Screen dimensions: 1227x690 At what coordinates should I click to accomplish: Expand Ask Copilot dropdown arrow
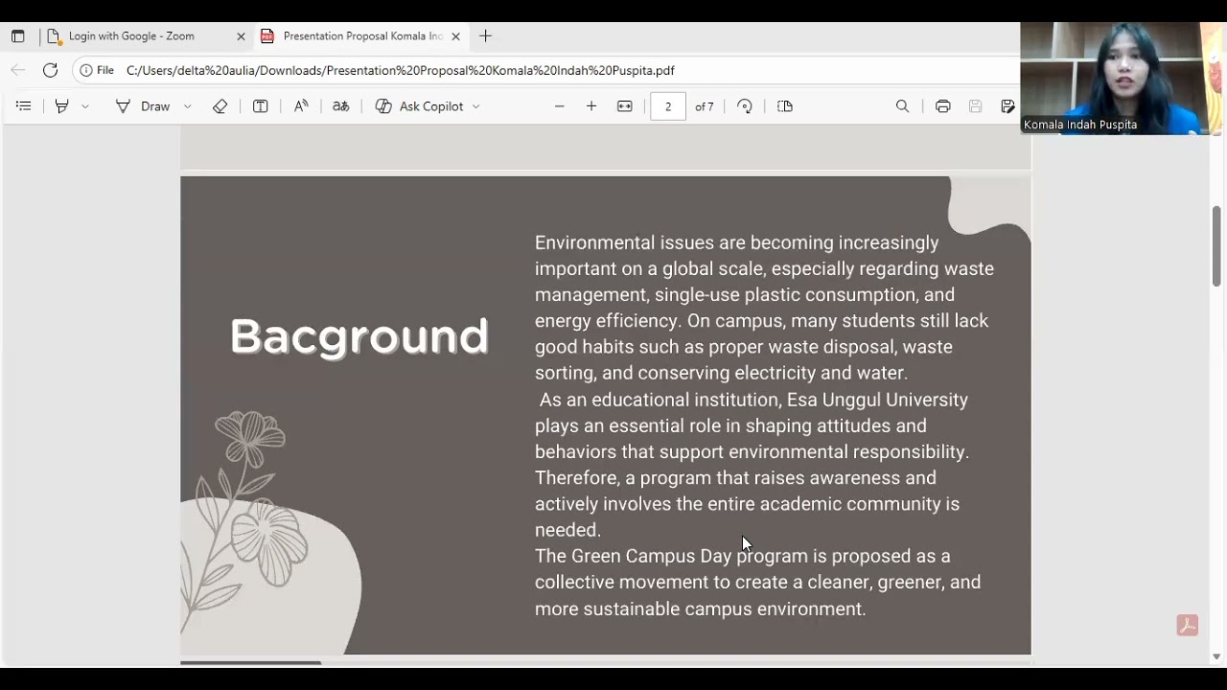click(475, 106)
